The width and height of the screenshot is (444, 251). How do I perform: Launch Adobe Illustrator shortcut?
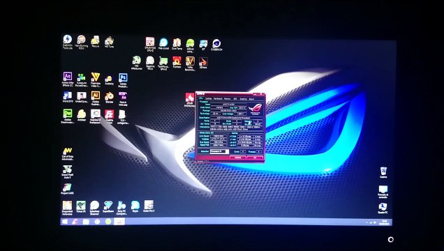[96, 98]
